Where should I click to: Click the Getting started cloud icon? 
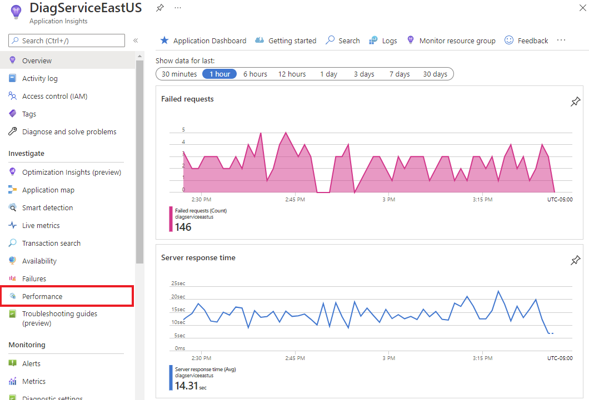259,40
